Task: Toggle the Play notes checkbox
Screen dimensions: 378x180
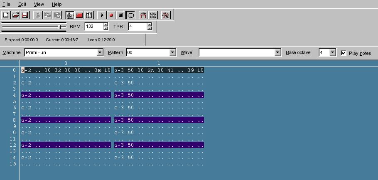Action: tap(344, 53)
